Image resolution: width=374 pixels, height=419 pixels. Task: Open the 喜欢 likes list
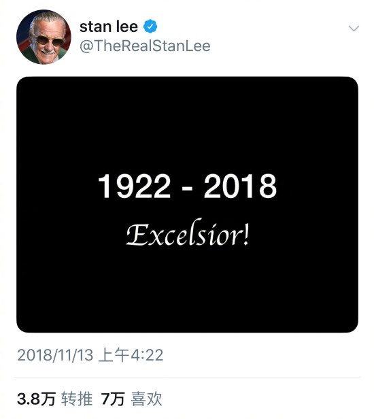pyautogui.click(x=146, y=399)
